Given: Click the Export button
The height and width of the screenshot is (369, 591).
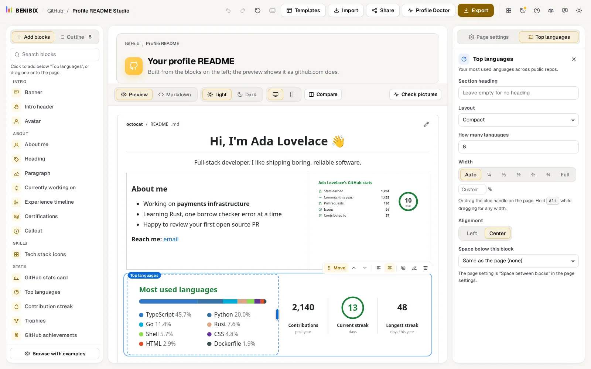Looking at the screenshot, I should click(476, 10).
